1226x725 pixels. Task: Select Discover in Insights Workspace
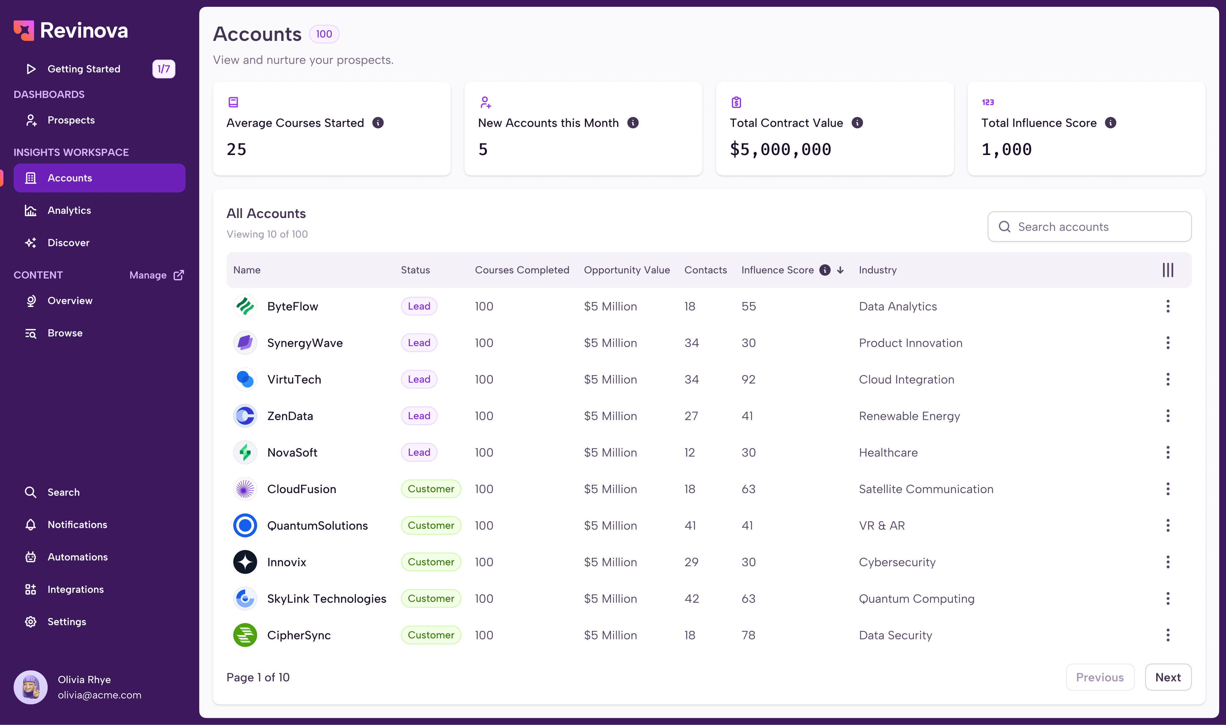click(68, 243)
